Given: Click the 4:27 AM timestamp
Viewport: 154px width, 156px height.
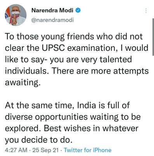Looking at the screenshot, I should [16, 150].
